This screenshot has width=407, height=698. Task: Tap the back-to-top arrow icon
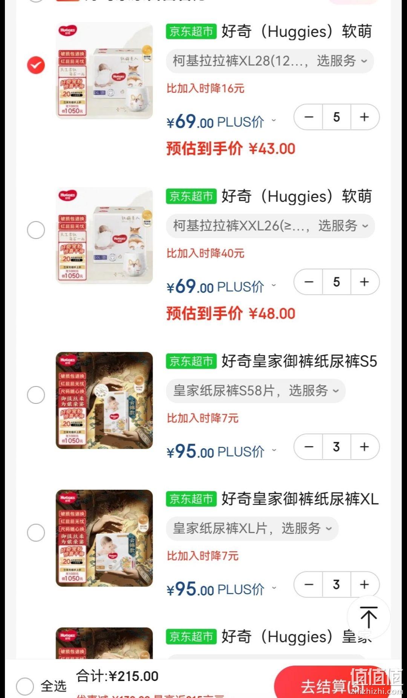pos(369,617)
